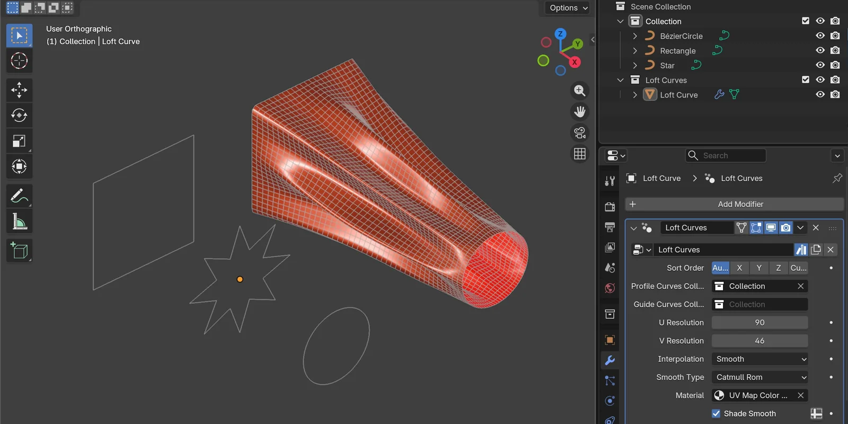
Task: Toggle modifier viewport display
Action: (x=771, y=228)
